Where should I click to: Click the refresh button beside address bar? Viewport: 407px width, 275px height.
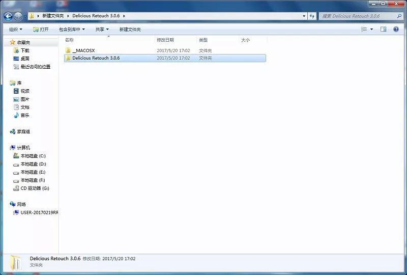(312, 16)
